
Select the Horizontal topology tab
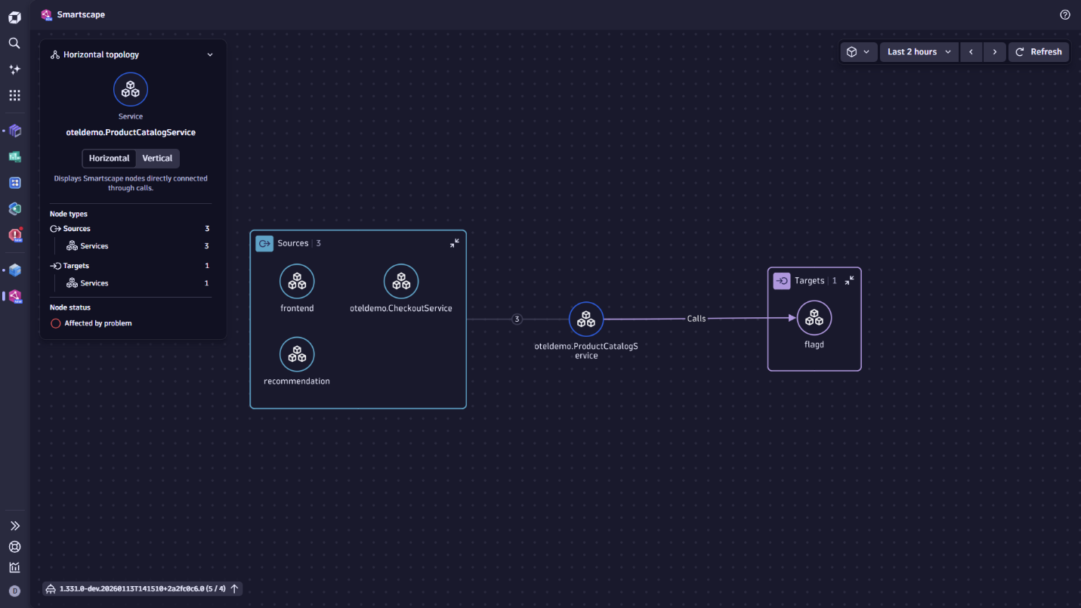coord(109,159)
